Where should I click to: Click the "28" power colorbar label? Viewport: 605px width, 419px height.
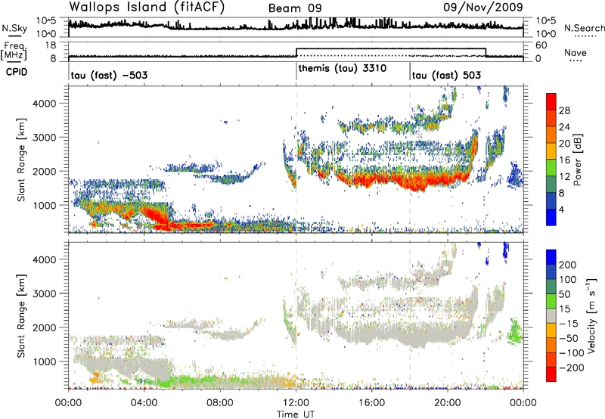[564, 110]
